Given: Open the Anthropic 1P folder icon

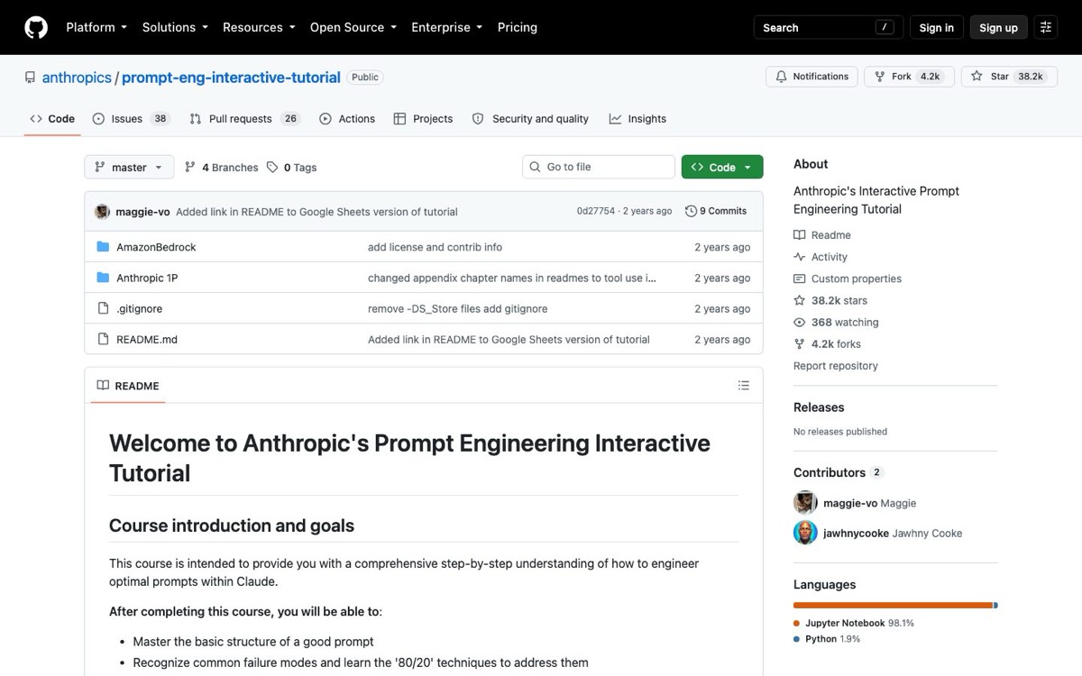Looking at the screenshot, I should tap(103, 278).
